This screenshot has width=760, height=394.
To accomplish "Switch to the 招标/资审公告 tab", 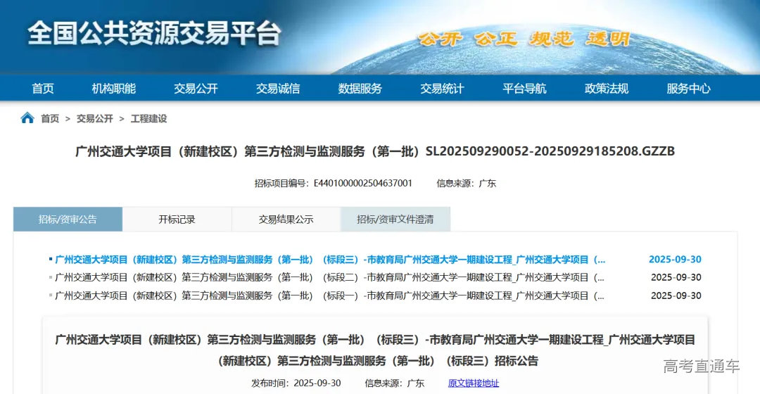I will coord(68,219).
